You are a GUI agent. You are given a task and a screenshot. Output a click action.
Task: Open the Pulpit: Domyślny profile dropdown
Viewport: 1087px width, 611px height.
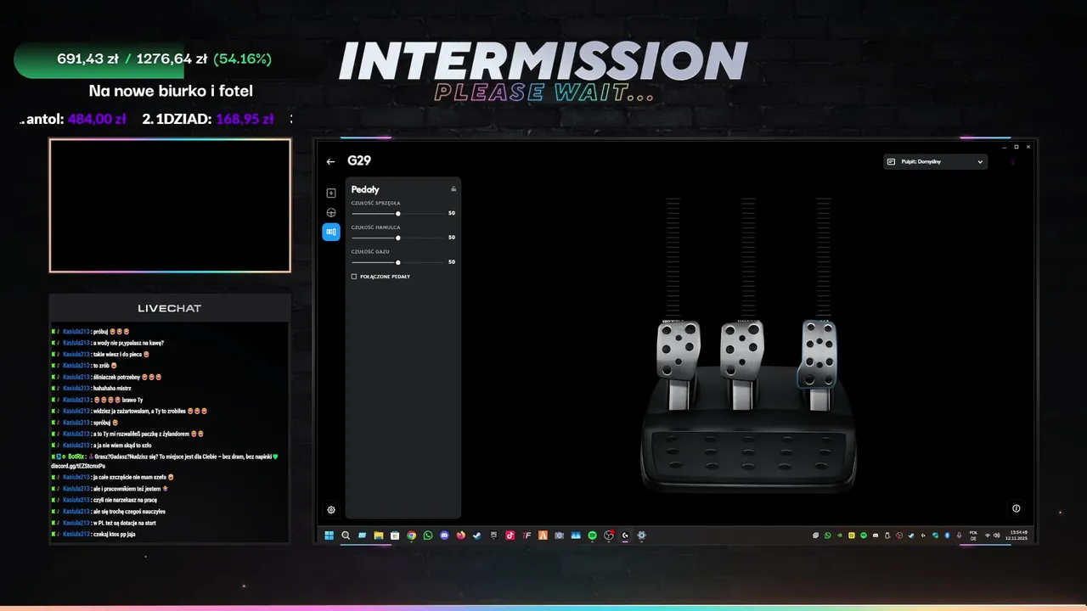(x=935, y=161)
